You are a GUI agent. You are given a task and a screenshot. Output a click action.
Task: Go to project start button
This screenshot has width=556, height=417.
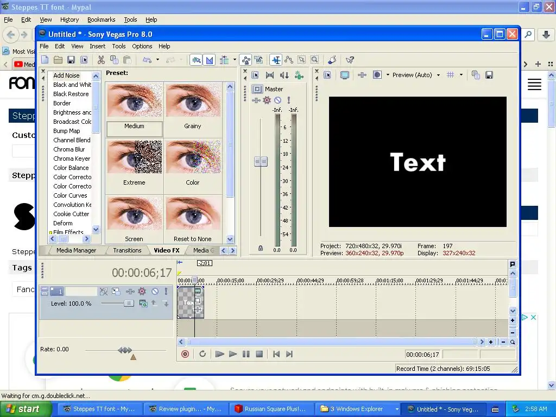(276, 354)
